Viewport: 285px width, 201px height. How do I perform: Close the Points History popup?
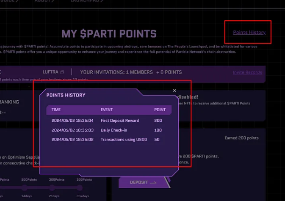tap(174, 91)
